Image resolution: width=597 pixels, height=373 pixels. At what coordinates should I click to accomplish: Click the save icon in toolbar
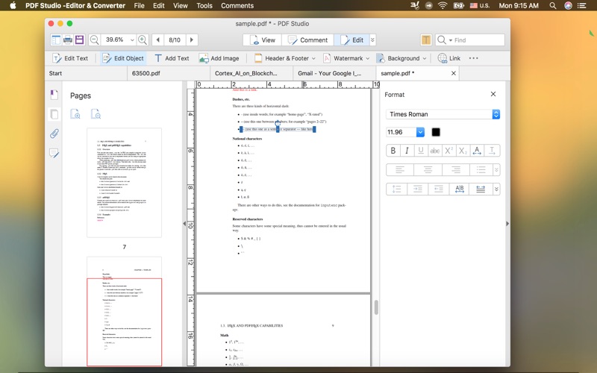point(79,40)
